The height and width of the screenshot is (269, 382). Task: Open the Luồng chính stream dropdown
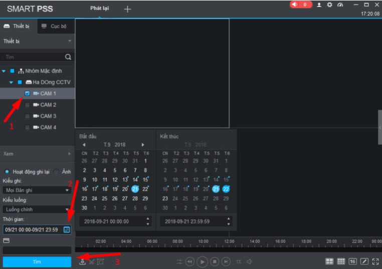pyautogui.click(x=36, y=209)
